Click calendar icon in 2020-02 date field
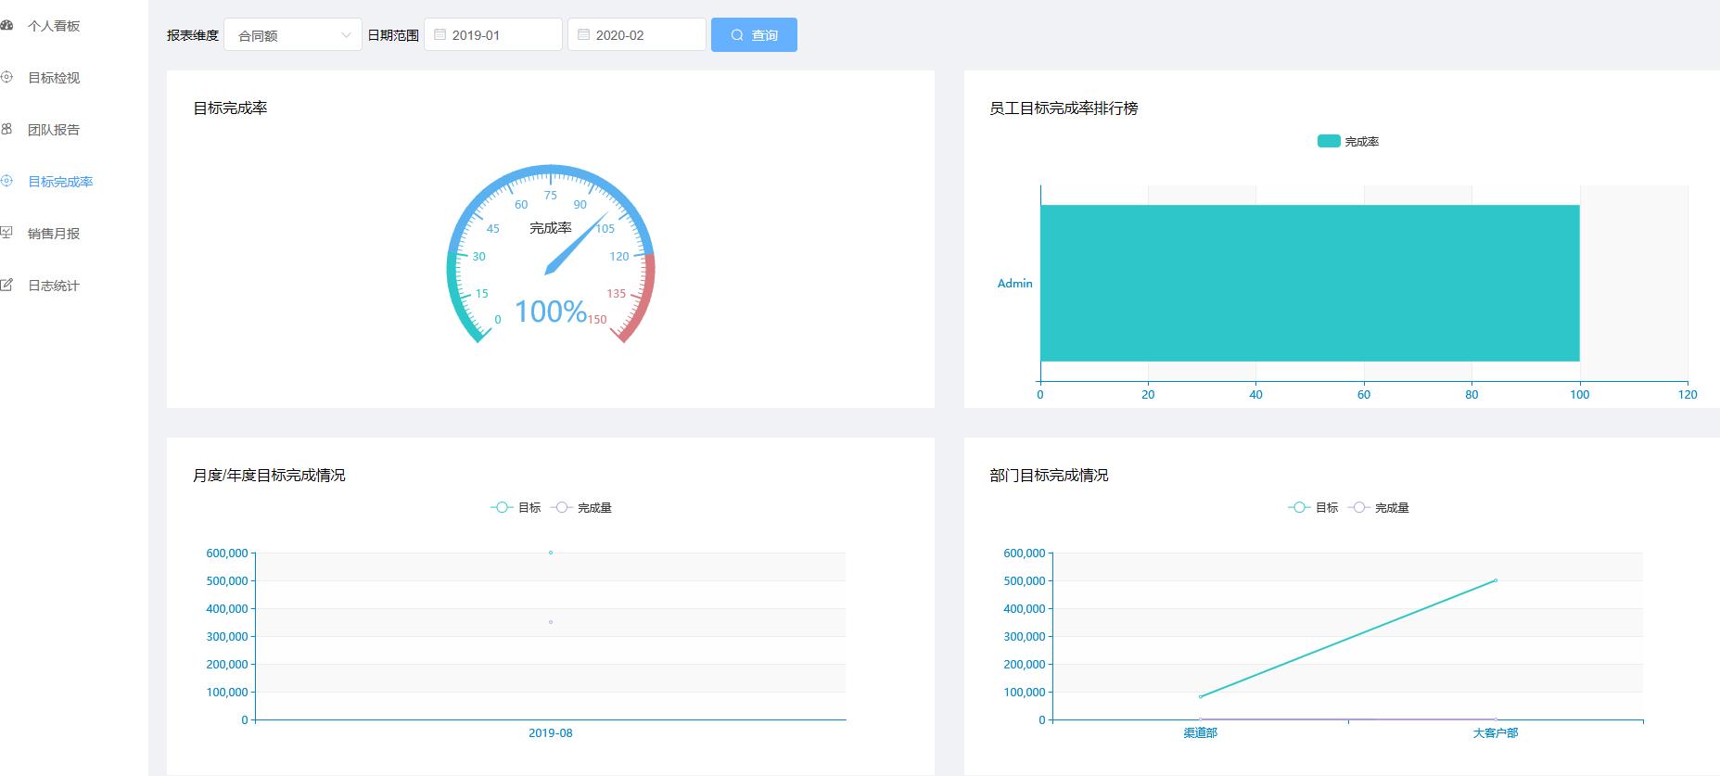The width and height of the screenshot is (1720, 776). pos(583,35)
